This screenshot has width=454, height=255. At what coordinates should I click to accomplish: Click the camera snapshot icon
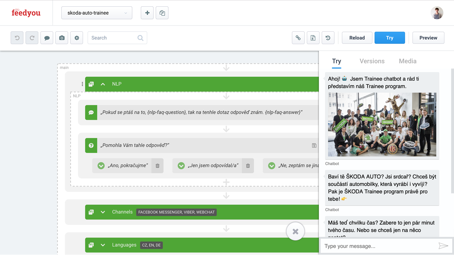(x=62, y=38)
